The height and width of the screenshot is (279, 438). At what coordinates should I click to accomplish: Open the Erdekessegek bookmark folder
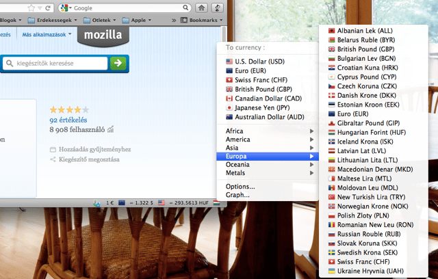click(53, 20)
